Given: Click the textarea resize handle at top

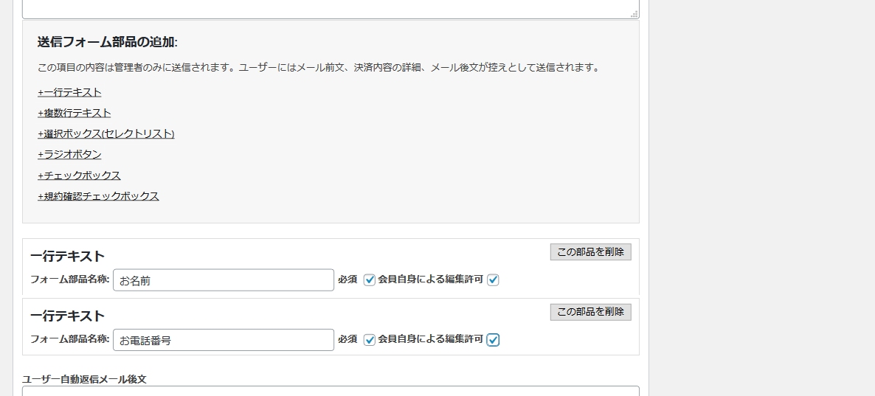Looking at the screenshot, I should pos(634,14).
